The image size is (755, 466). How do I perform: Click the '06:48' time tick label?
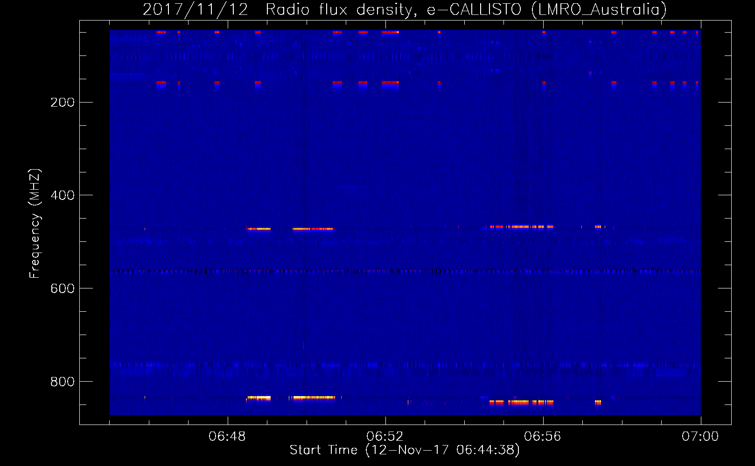(227, 437)
